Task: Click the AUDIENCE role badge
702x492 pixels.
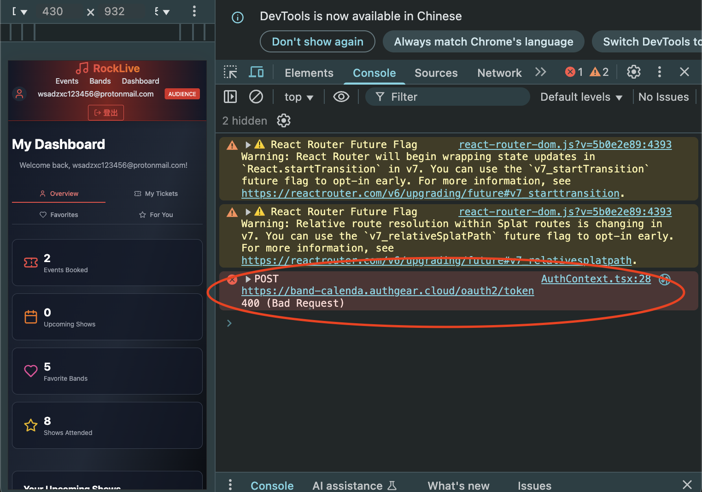Action: (x=182, y=94)
